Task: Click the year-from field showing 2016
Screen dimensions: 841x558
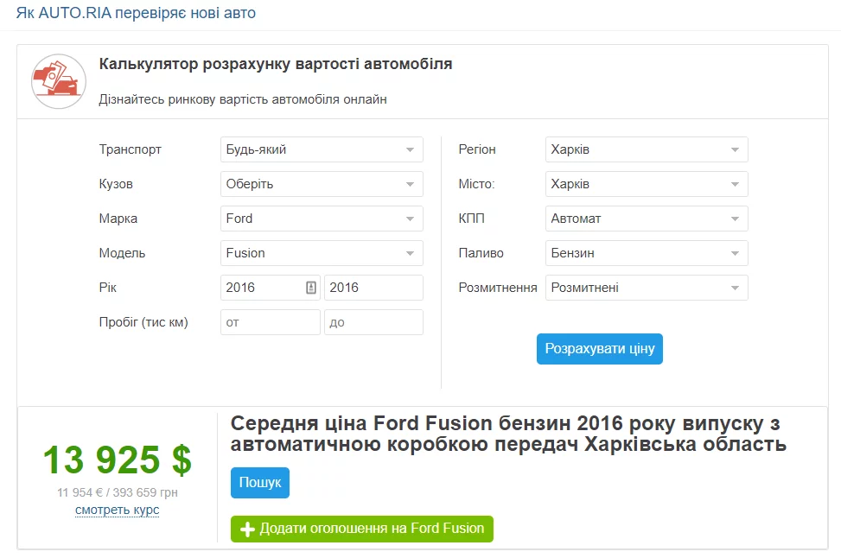Action: coord(261,288)
